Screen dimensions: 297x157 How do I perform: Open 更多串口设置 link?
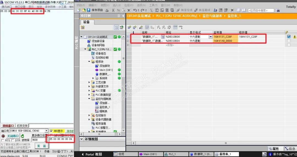coord(39,135)
